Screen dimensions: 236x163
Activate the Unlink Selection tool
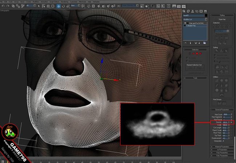(18, 6)
